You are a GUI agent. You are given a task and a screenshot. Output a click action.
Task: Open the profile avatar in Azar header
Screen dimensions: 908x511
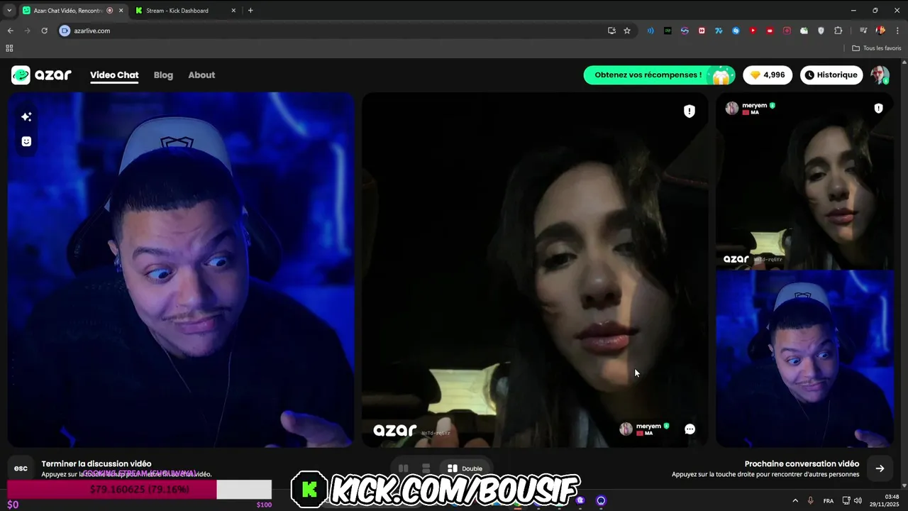[880, 75]
